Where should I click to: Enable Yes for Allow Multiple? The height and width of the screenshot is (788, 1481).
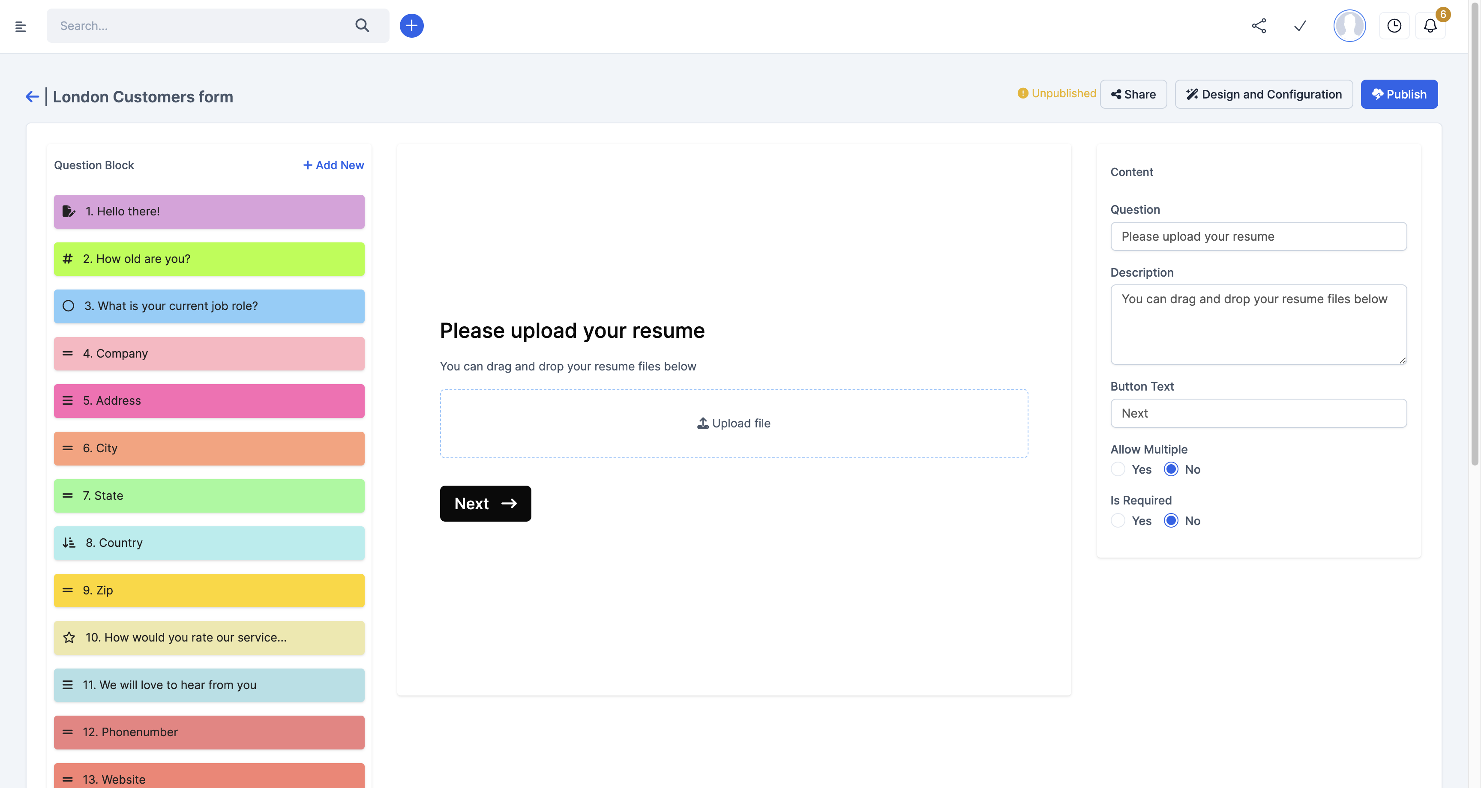click(x=1118, y=469)
